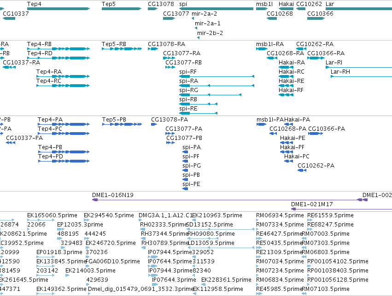Click the msb1l-RA transcript label

(x=270, y=44)
